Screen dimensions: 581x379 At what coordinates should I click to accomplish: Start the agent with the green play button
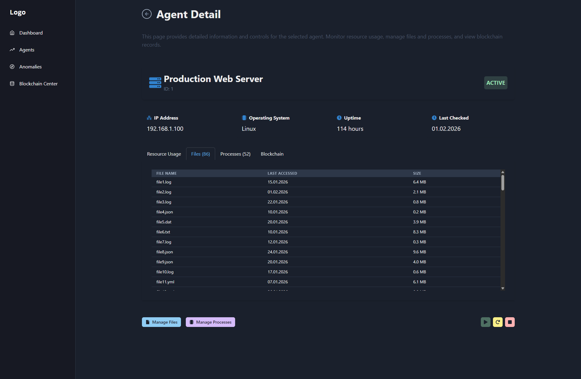click(485, 322)
